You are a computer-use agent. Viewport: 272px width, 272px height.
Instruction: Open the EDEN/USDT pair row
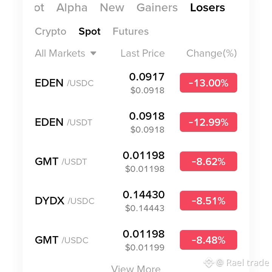click(136, 122)
